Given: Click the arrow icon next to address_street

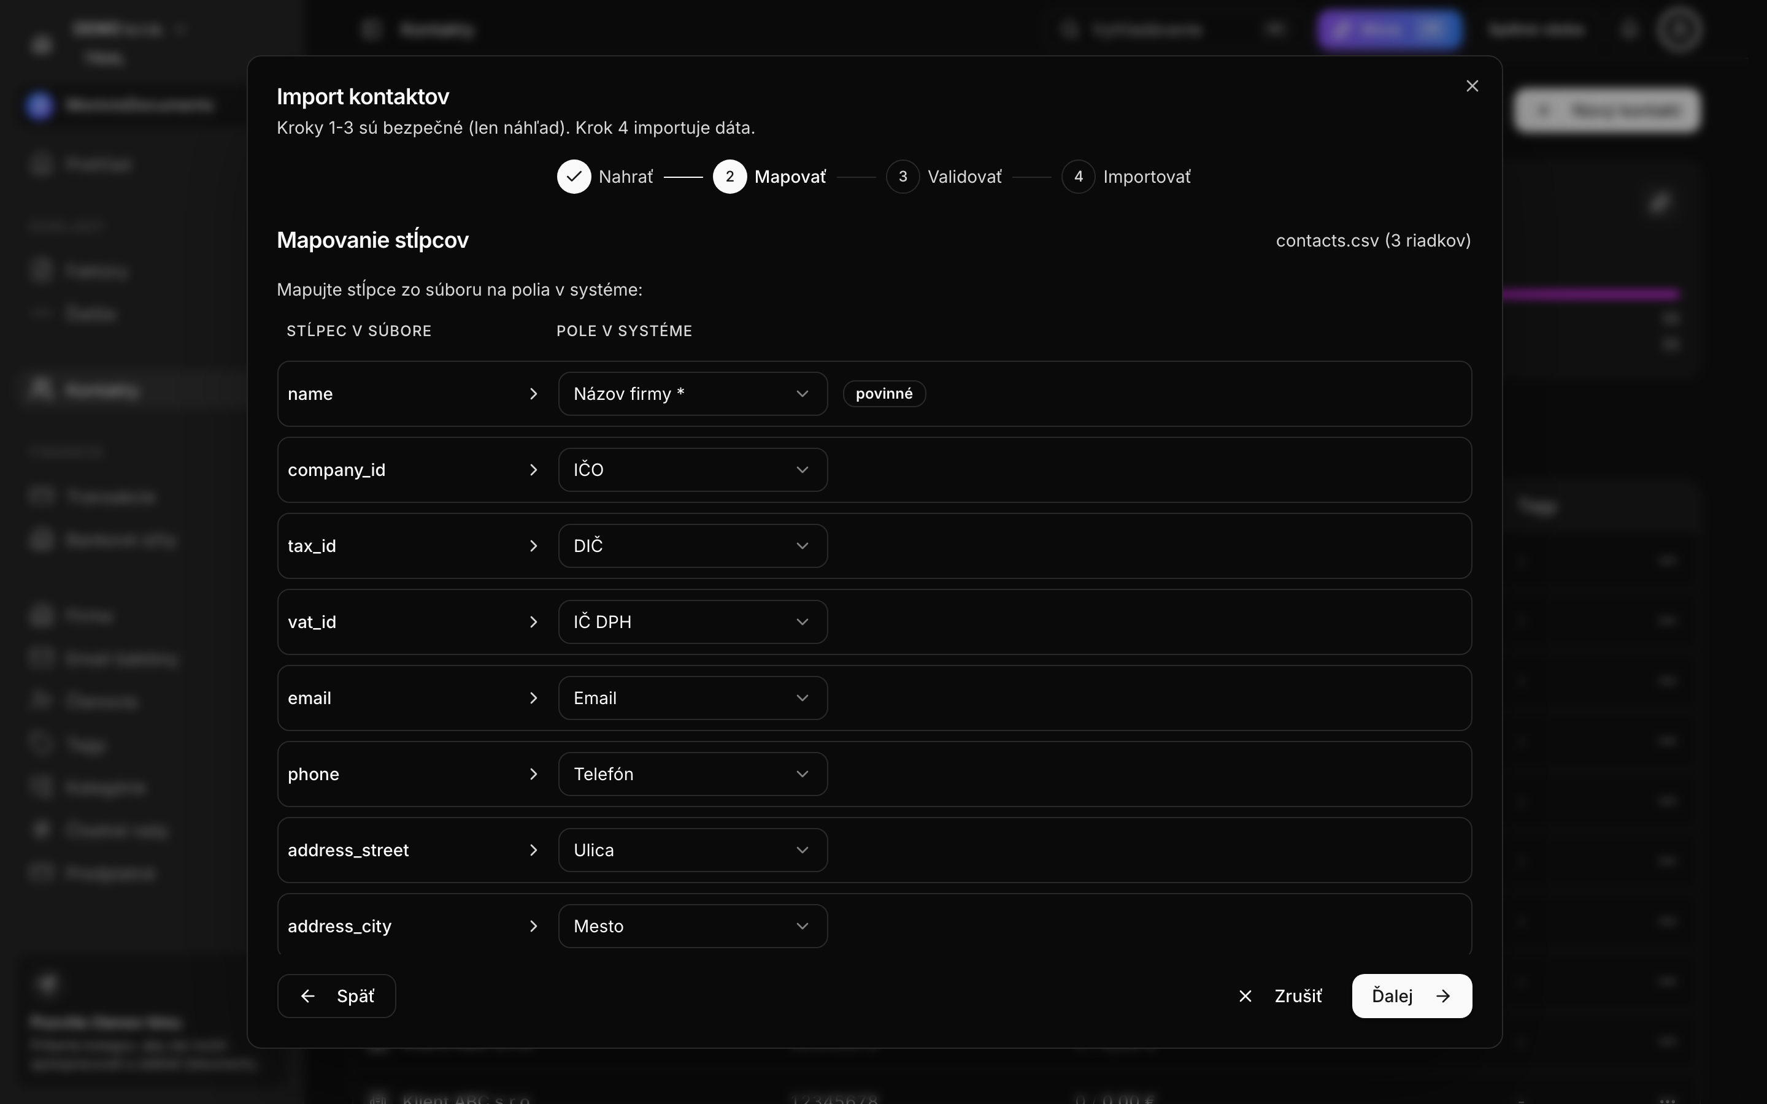Looking at the screenshot, I should [x=533, y=850].
